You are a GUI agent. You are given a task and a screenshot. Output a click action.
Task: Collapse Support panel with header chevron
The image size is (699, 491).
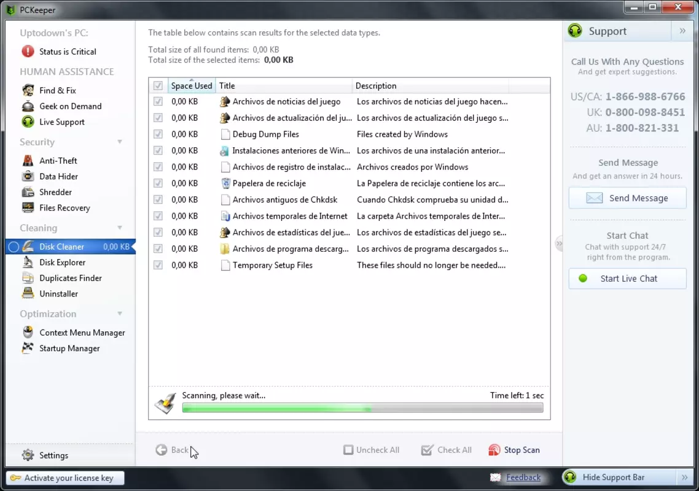click(x=682, y=31)
